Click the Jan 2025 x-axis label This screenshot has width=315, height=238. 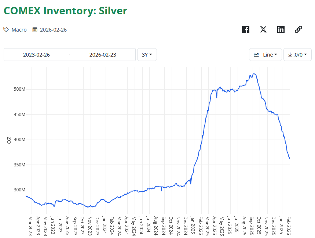point(193,225)
